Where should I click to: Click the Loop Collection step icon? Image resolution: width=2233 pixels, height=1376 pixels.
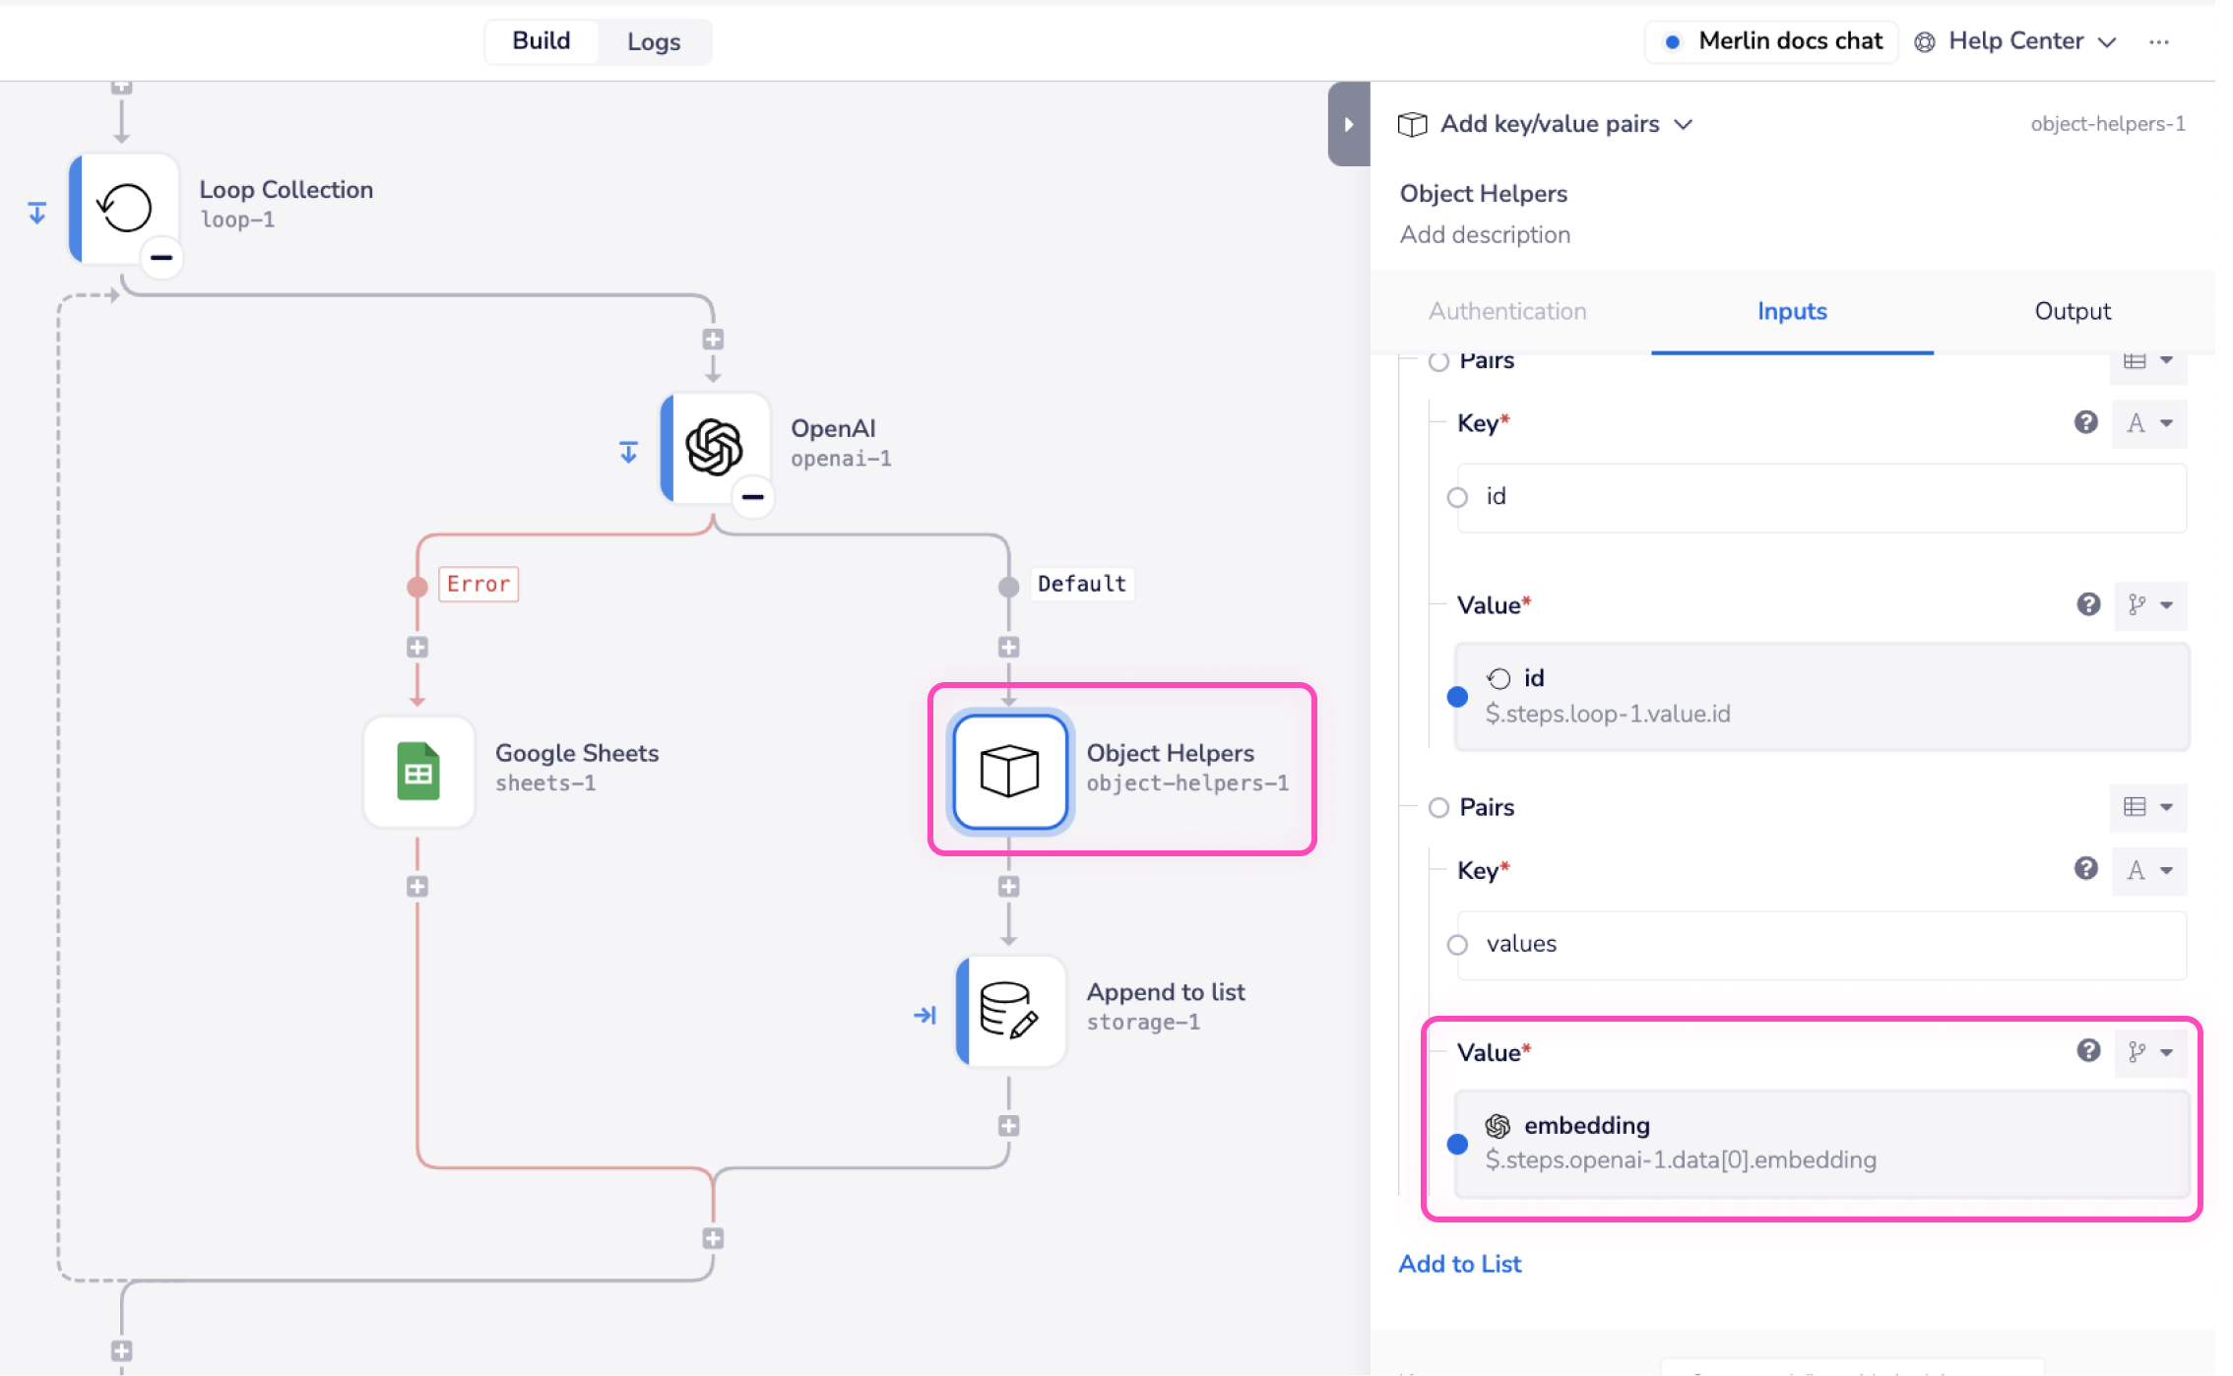click(x=125, y=208)
